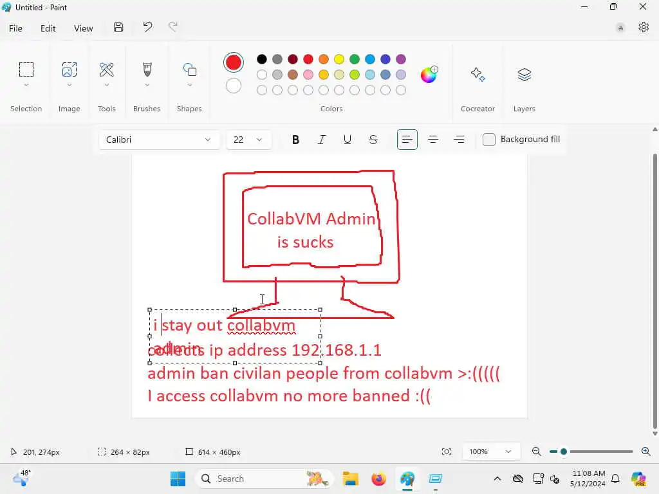The image size is (659, 494).
Task: Expand the Brushes options chevron
Action: 147,86
